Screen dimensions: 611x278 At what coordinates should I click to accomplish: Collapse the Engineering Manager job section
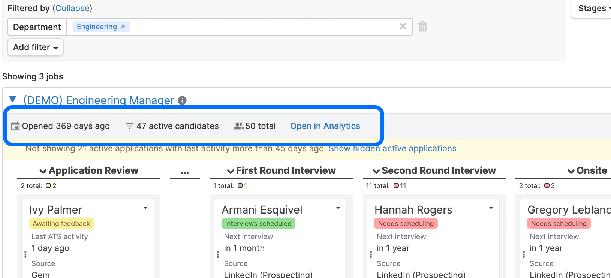[x=13, y=99]
